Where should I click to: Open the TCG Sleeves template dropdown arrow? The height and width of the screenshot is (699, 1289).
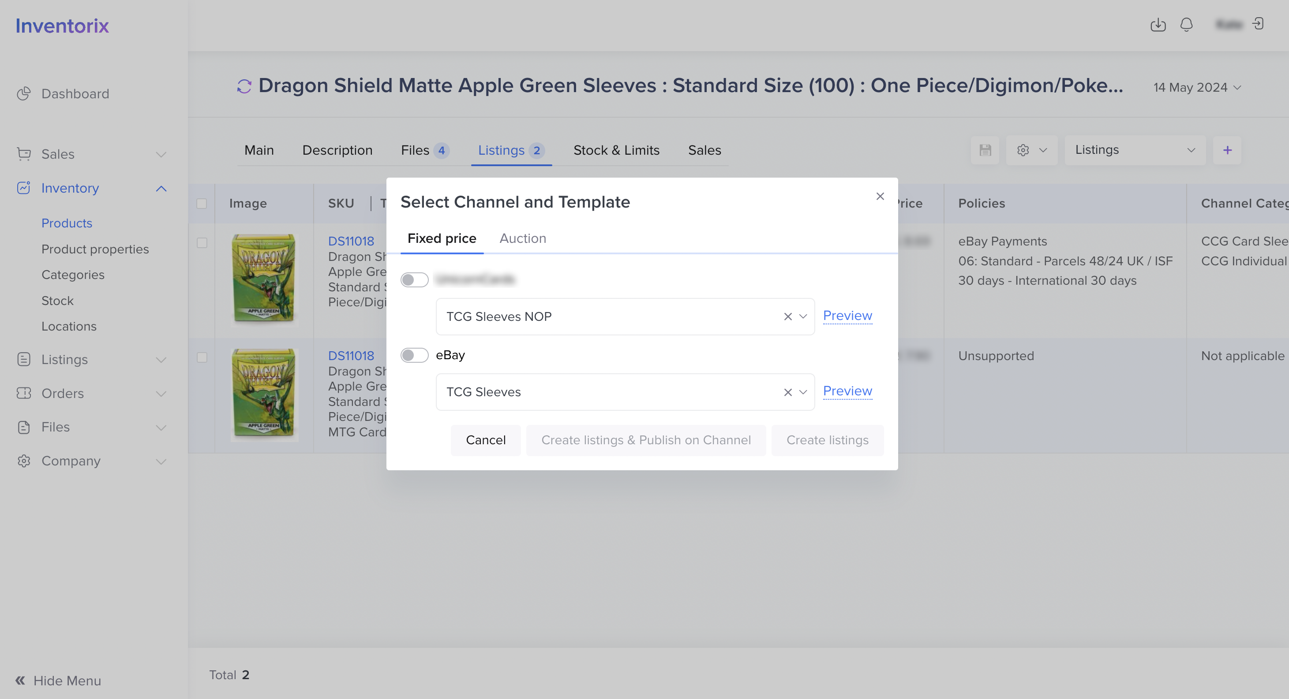pos(803,393)
